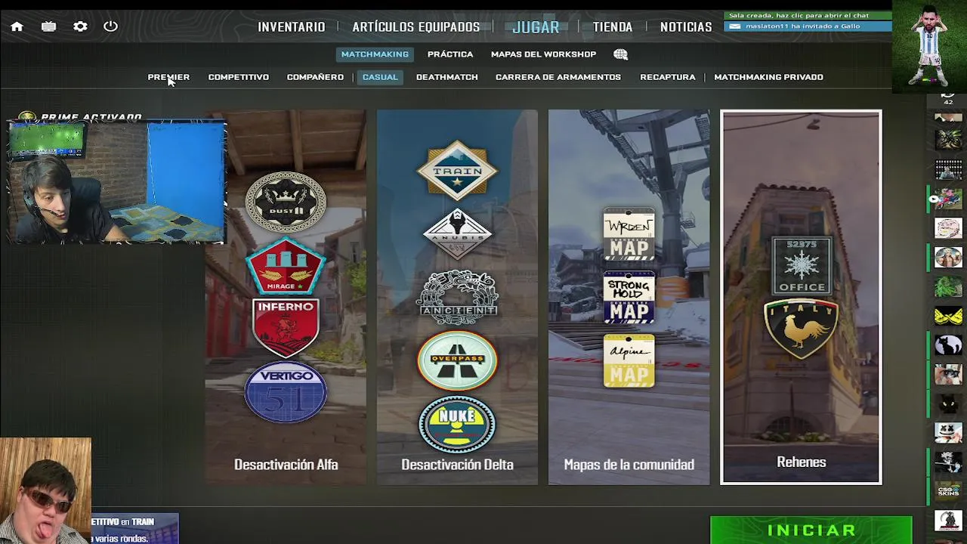The image size is (967, 544).
Task: Click the Desactivación Delta group label
Action: click(457, 465)
